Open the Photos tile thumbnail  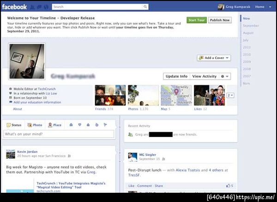coord(143,95)
